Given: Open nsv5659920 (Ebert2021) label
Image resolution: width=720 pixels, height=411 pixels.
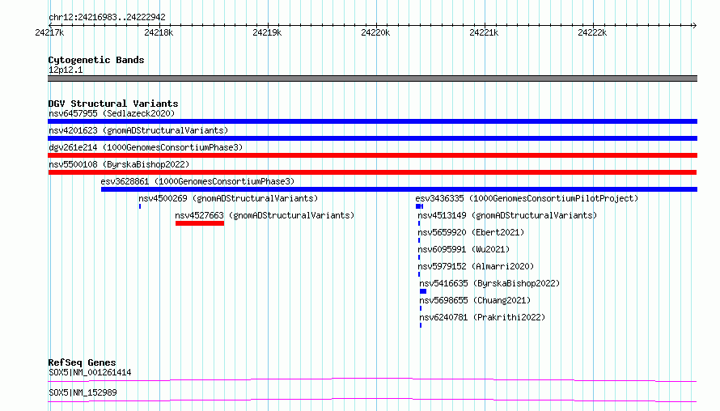Looking at the screenshot, I should 471,232.
